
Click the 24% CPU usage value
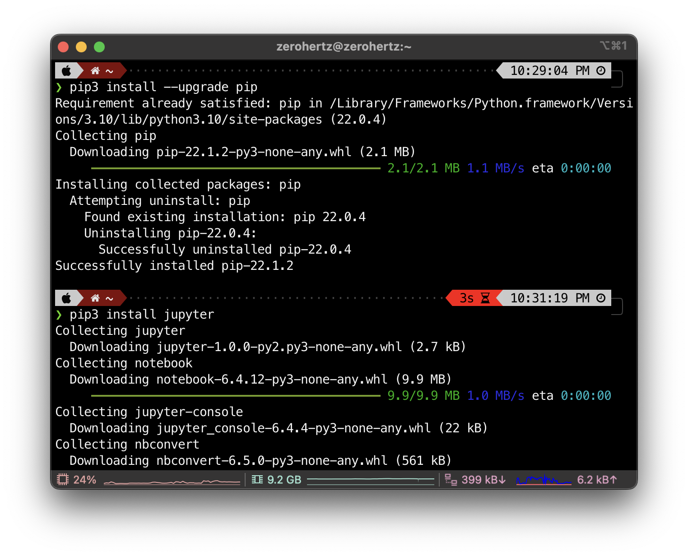click(85, 480)
